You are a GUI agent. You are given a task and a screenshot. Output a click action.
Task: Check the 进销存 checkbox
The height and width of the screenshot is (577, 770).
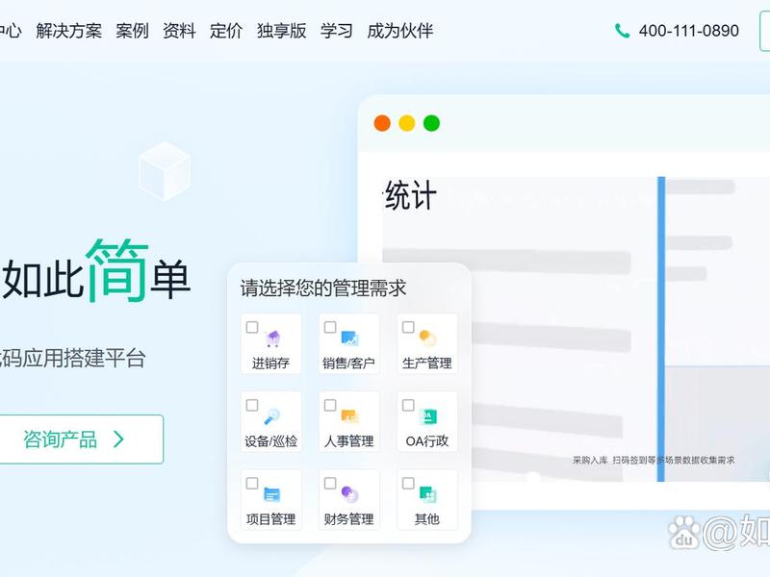(x=252, y=327)
